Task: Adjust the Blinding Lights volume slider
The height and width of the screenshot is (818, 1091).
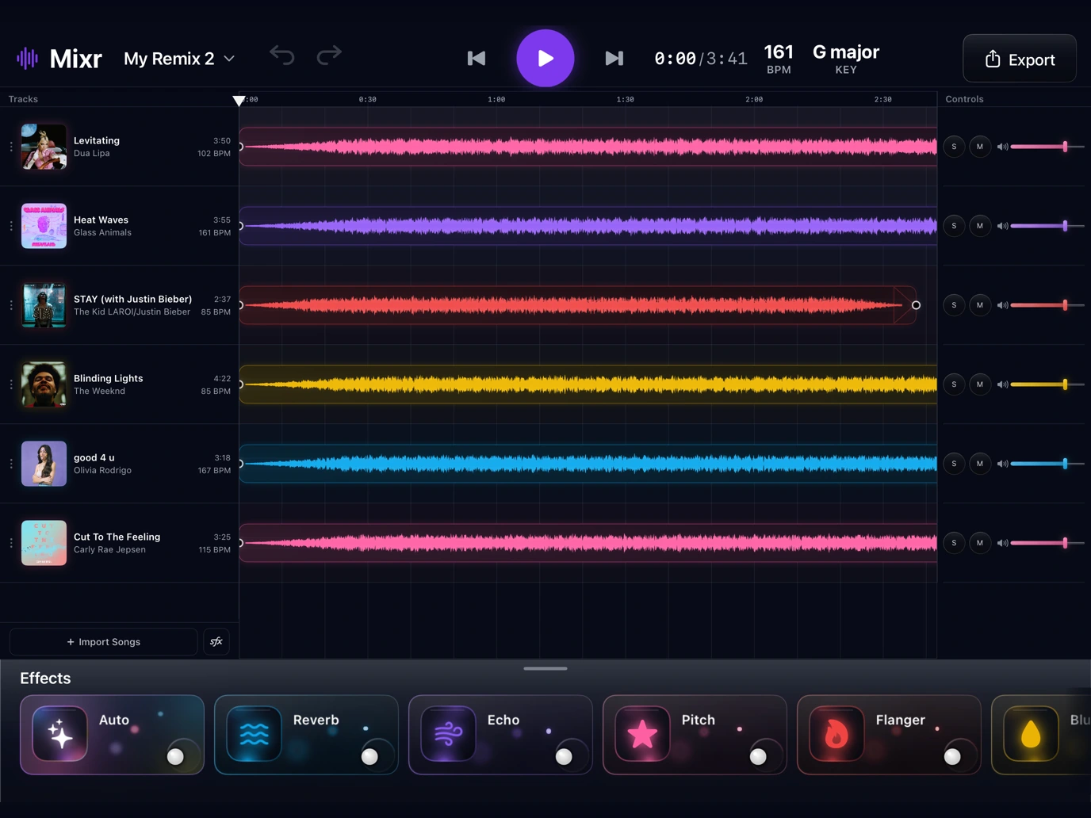Action: point(1047,384)
